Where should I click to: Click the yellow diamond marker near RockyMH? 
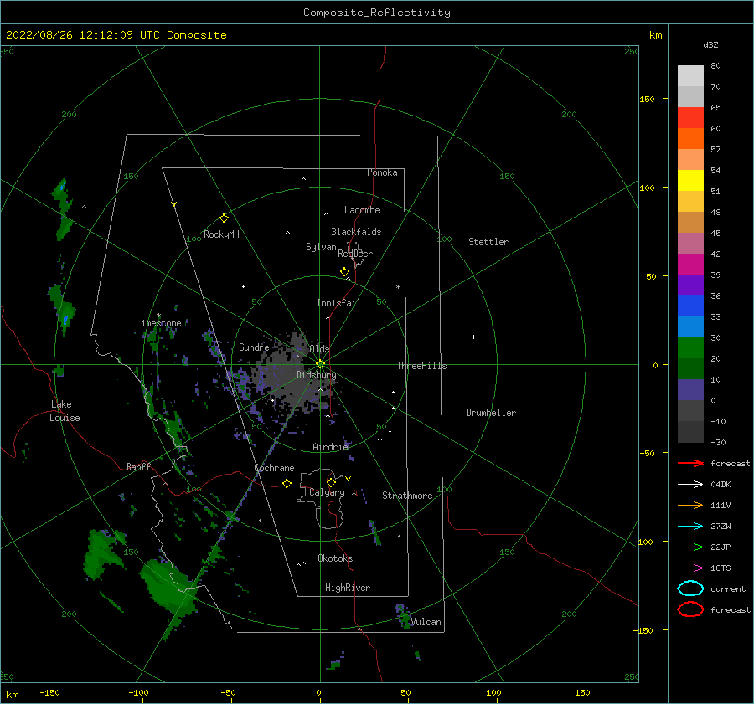coord(224,218)
